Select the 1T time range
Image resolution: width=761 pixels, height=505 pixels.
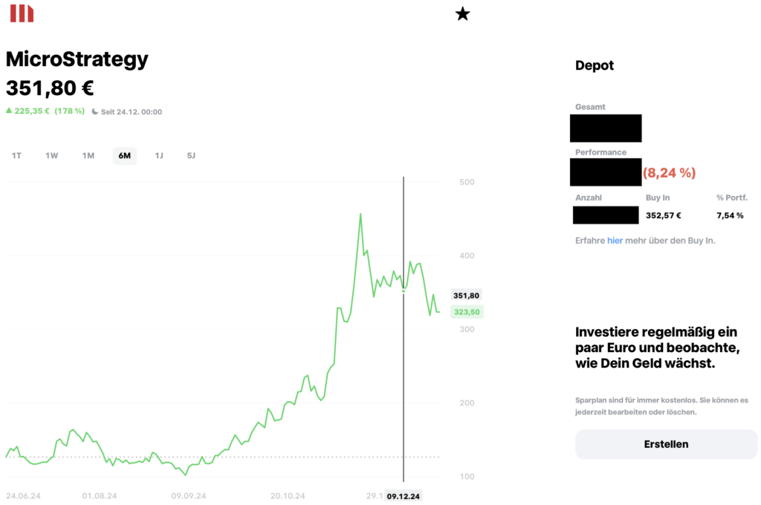[16, 156]
